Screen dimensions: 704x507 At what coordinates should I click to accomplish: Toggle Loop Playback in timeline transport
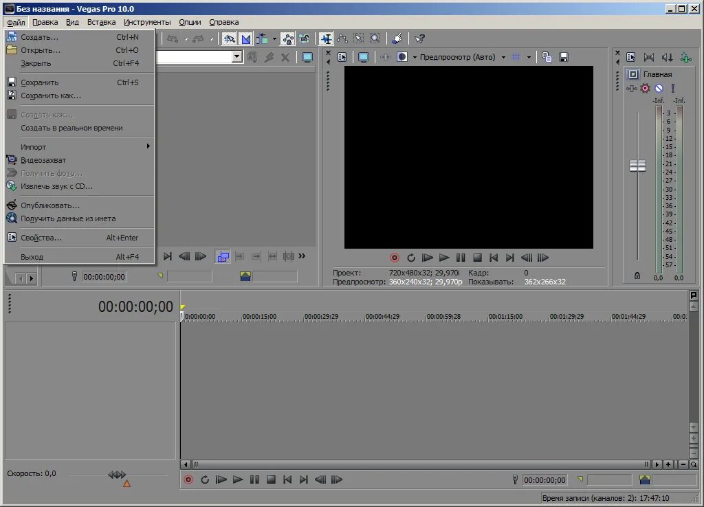(205, 480)
